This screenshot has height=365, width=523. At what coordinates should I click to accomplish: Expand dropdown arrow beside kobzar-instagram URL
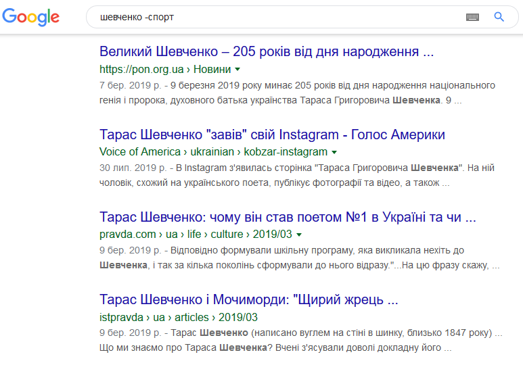[x=334, y=152]
